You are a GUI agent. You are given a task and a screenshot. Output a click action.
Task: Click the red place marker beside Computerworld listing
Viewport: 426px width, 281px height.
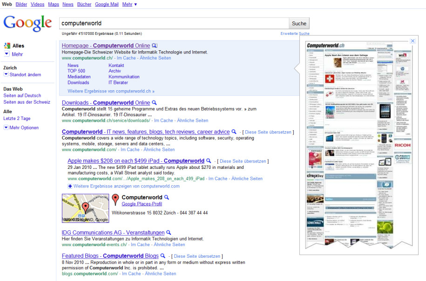115,199
